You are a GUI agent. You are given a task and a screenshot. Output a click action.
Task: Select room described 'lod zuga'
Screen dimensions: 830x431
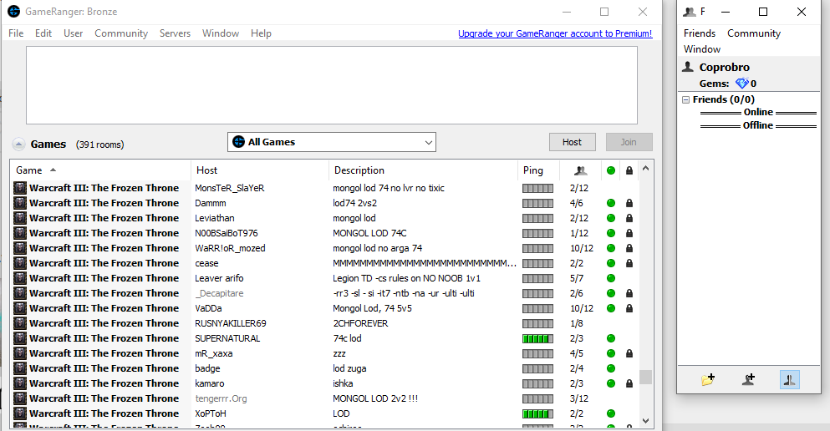tap(325, 368)
